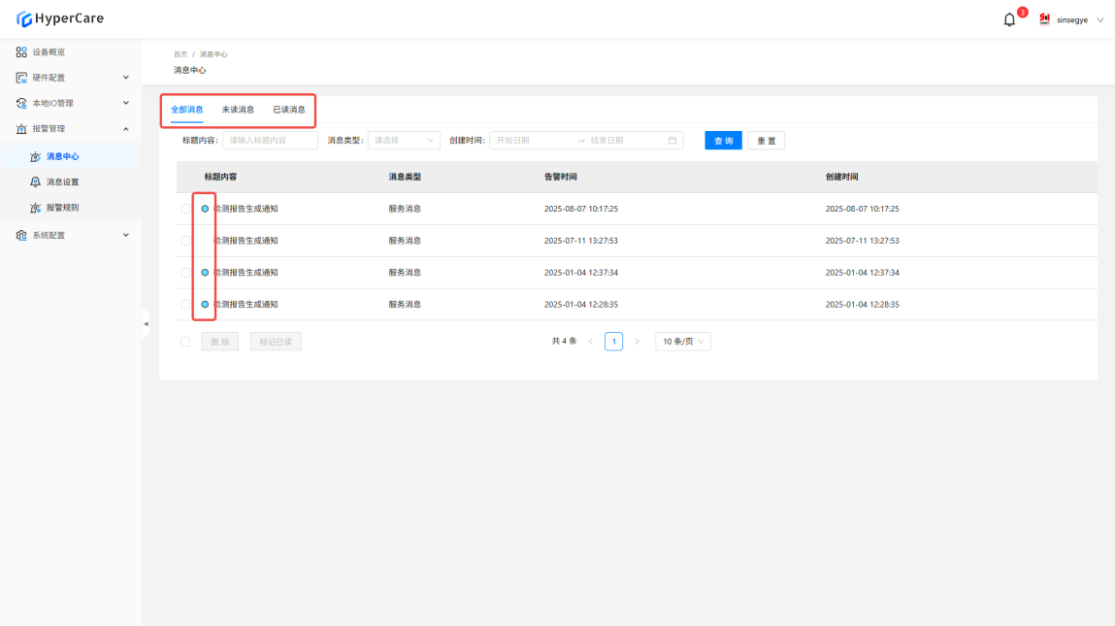Check the 2025-07-11 13:27:53 message row checkbox
The height and width of the screenshot is (626, 1115).
tap(185, 241)
